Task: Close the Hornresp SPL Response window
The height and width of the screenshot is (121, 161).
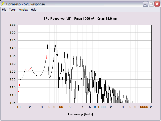Action: 157,4
